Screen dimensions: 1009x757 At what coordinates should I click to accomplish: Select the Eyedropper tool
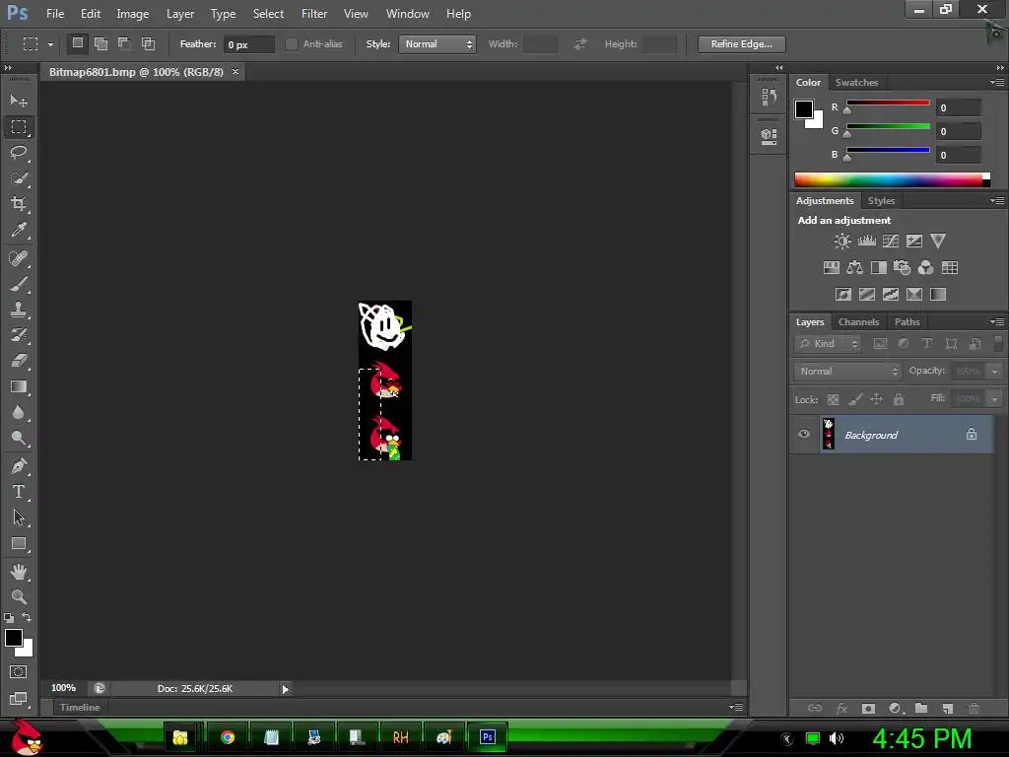pyautogui.click(x=19, y=230)
